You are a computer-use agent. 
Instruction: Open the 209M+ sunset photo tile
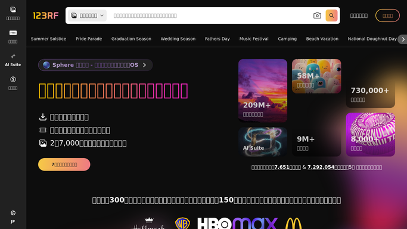click(263, 91)
